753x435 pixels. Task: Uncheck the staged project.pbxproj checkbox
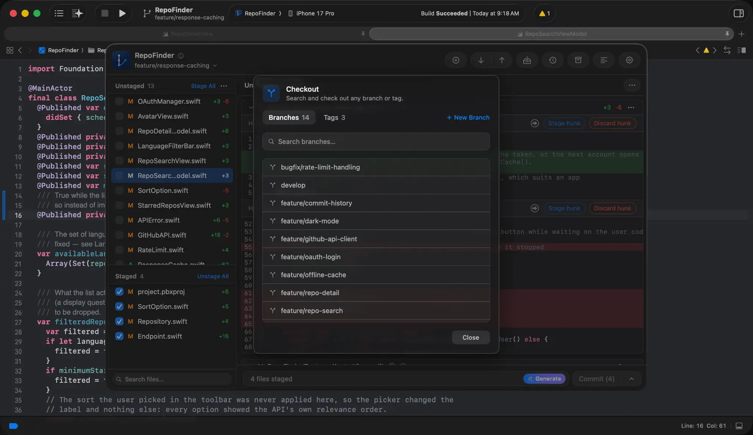pos(119,292)
